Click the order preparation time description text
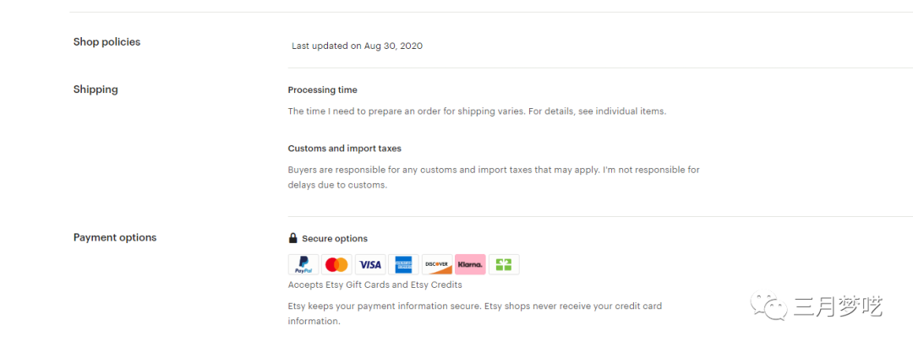 [x=477, y=111]
